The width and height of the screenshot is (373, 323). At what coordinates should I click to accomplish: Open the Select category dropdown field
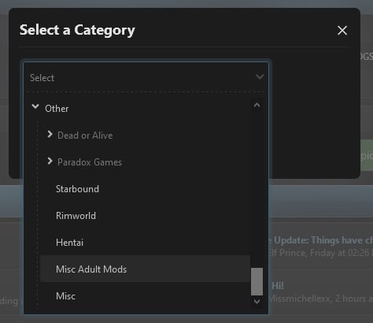146,77
